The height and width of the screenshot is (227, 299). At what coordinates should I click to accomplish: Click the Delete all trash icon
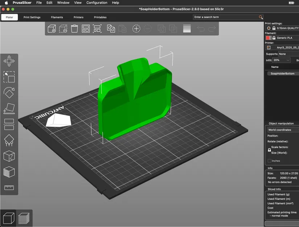pyautogui.click(x=74, y=29)
